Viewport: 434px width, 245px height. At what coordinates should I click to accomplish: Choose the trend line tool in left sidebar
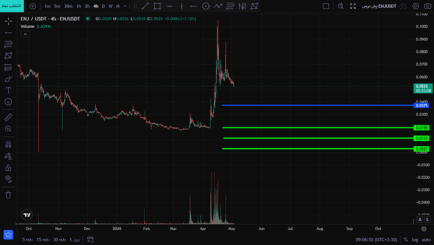click(8, 33)
